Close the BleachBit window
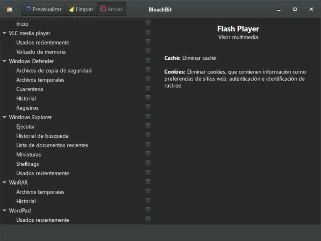The height and width of the screenshot is (241, 321). click(311, 9)
